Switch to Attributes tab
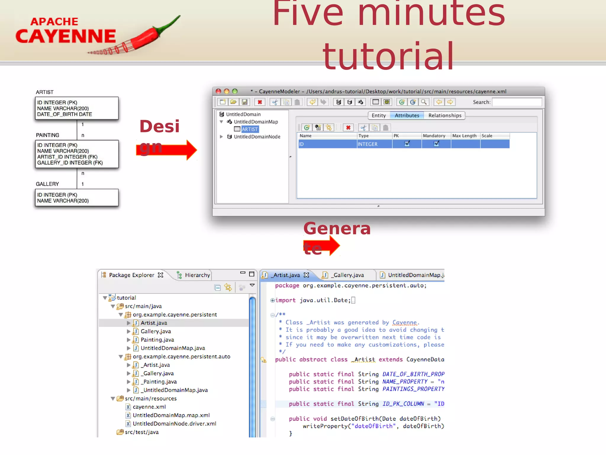The height and width of the screenshot is (455, 606). tap(407, 116)
